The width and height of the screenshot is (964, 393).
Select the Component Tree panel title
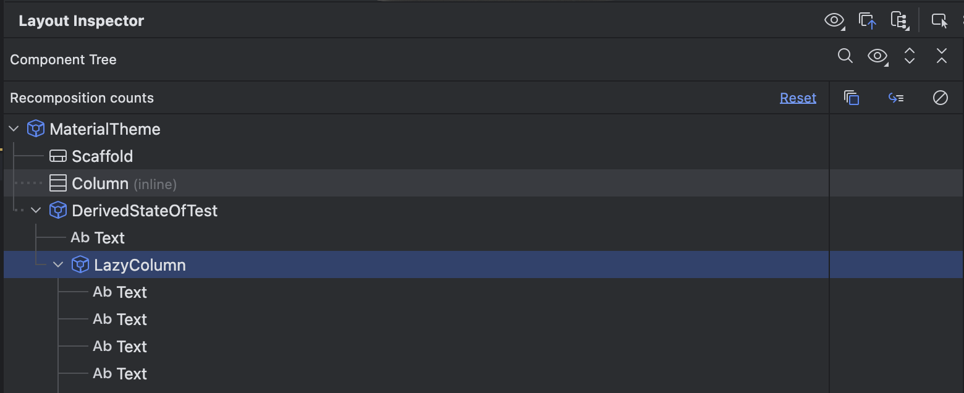click(63, 59)
